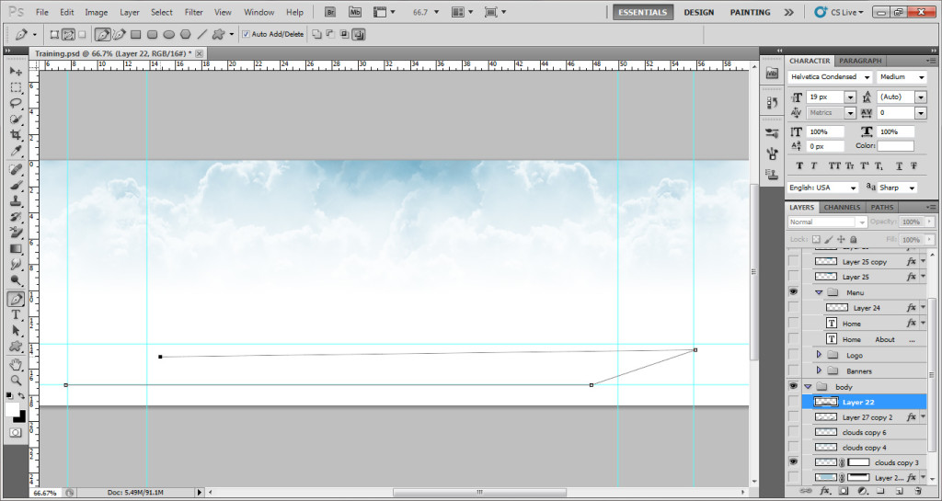Select the Path Selection tool
This screenshot has width=942, height=501.
tap(16, 331)
